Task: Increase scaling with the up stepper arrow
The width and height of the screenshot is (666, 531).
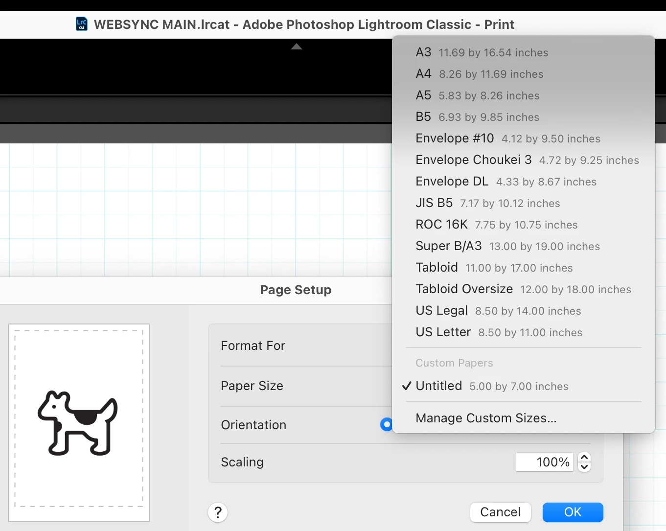Action: (x=584, y=457)
